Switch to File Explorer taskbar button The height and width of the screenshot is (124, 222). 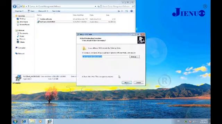[x=32, y=121]
